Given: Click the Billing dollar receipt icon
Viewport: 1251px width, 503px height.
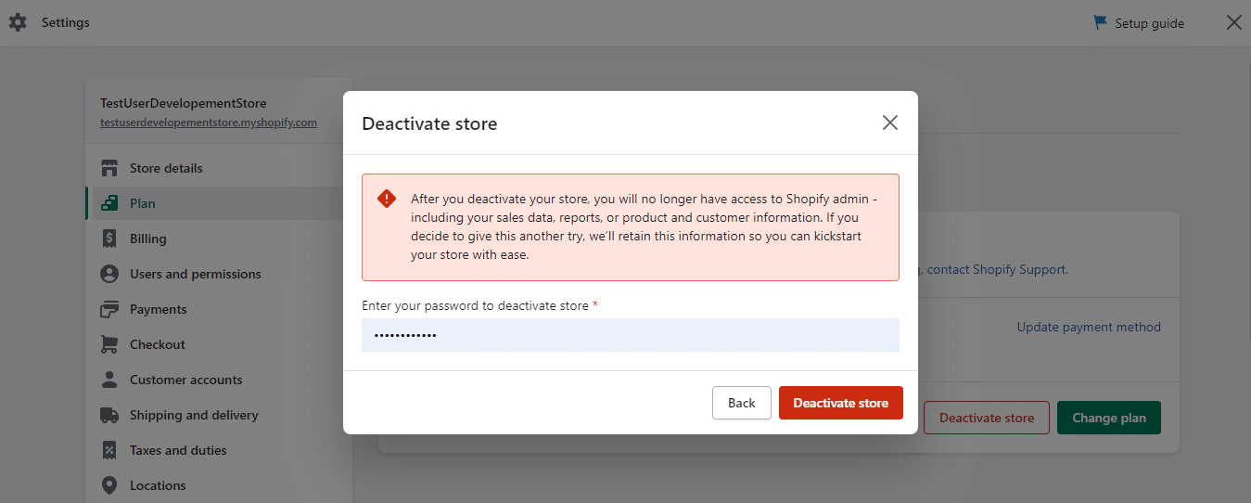Looking at the screenshot, I should [x=109, y=239].
